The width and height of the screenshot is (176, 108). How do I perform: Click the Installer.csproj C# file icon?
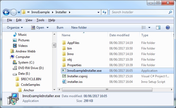point(64,76)
